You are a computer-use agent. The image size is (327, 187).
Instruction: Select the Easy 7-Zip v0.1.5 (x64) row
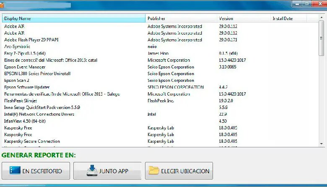pyautogui.click(x=160, y=53)
